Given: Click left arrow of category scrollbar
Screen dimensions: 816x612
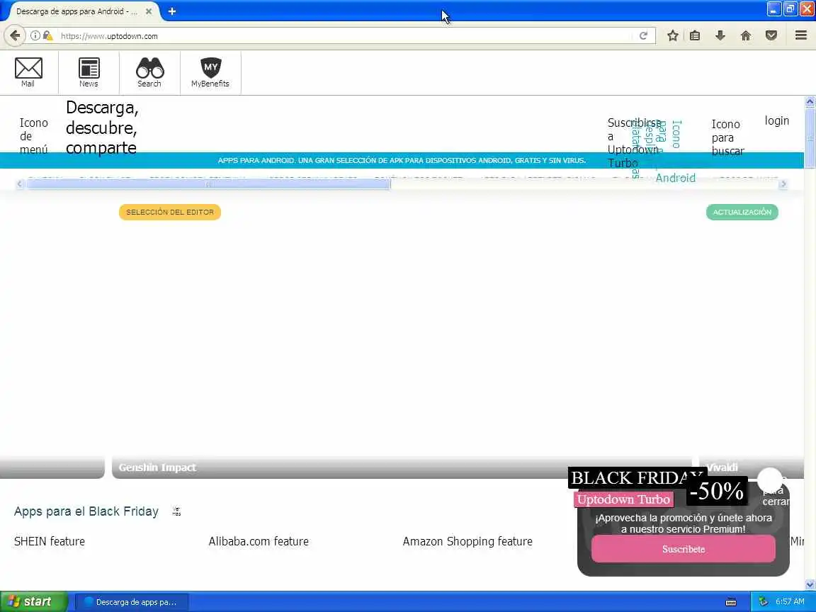Looking at the screenshot, I should tap(20, 184).
